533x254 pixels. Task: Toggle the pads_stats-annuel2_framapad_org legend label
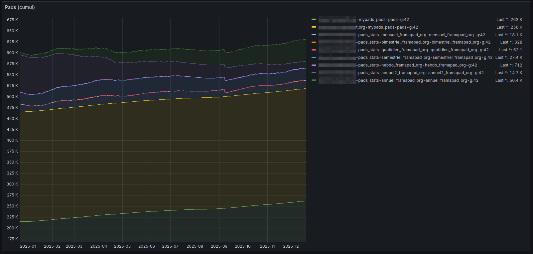tap(421, 73)
